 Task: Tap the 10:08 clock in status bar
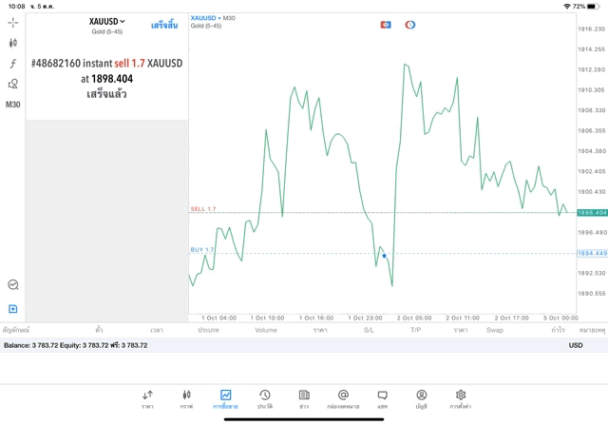[17, 7]
